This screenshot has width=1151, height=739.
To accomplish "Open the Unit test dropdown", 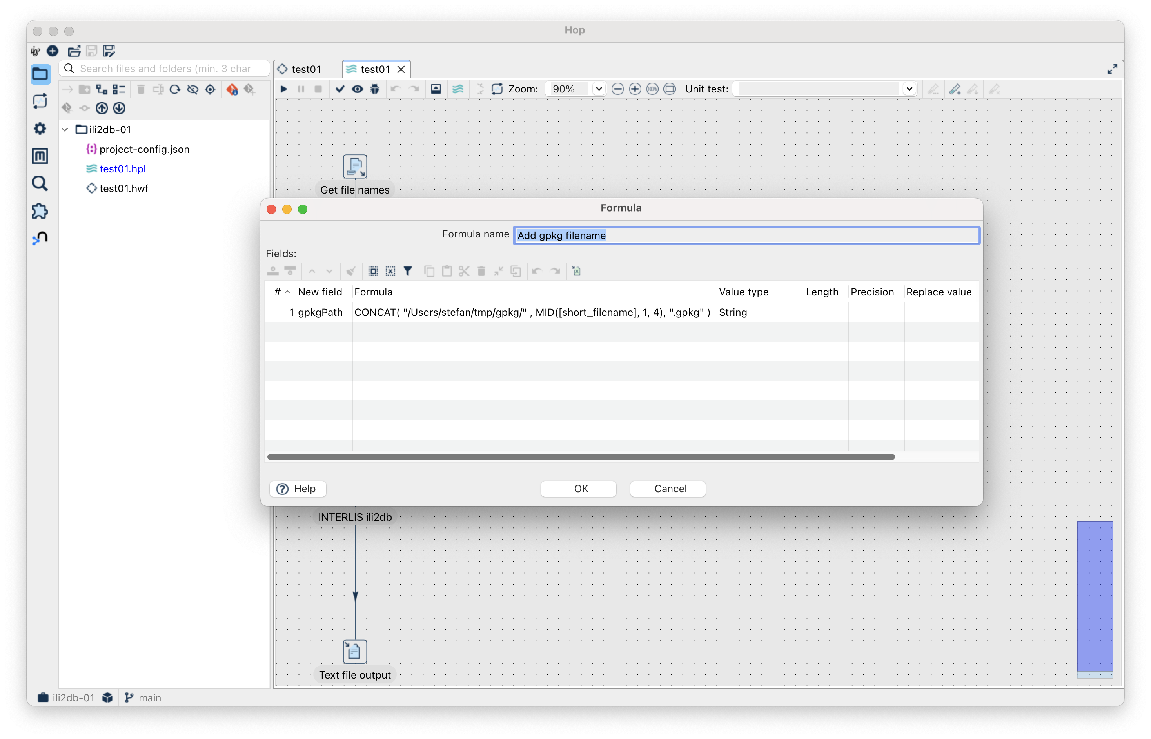I will [909, 89].
